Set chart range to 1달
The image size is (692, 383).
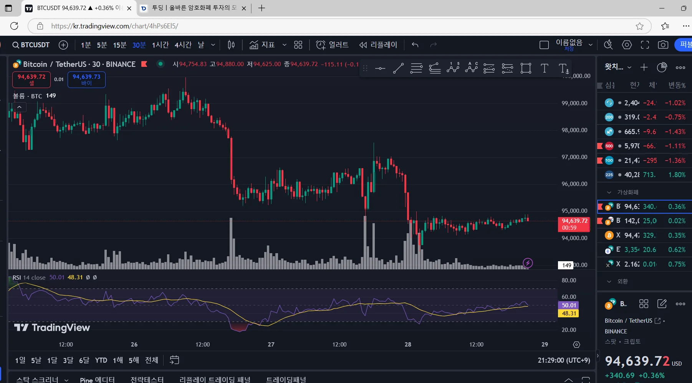tap(52, 360)
